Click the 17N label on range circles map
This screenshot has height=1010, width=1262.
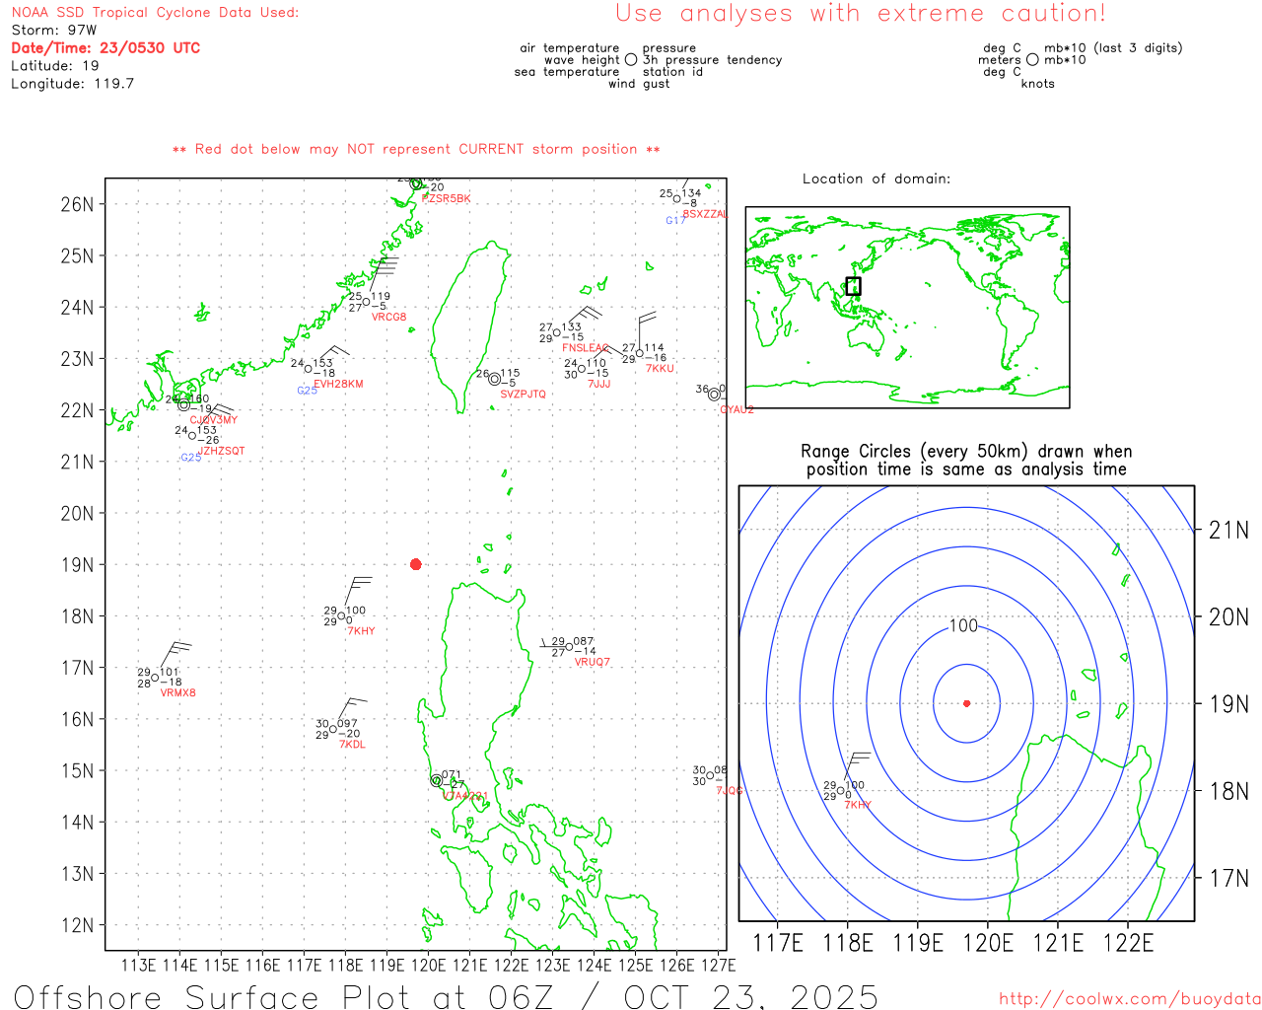tap(1228, 877)
